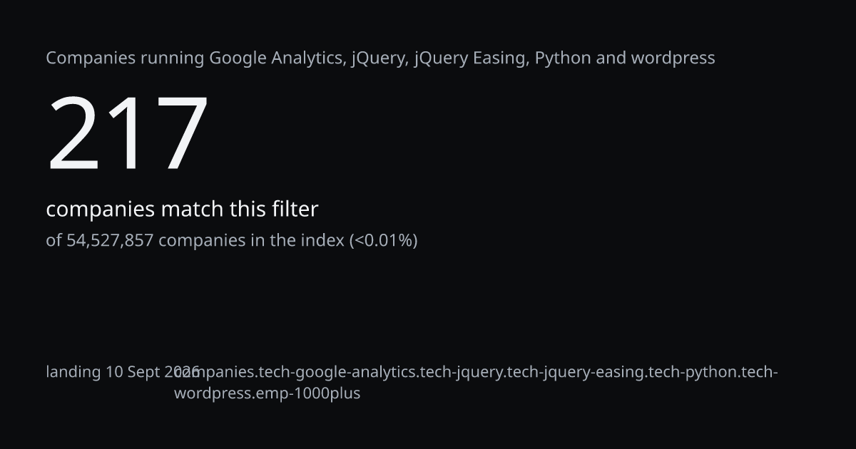Click the (<0.01%) percentage value
The height and width of the screenshot is (449, 856).
[x=383, y=241]
